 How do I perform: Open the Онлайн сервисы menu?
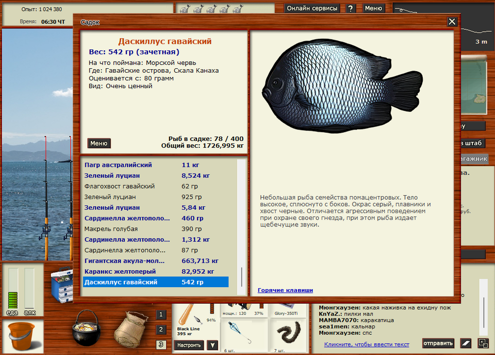(x=312, y=8)
